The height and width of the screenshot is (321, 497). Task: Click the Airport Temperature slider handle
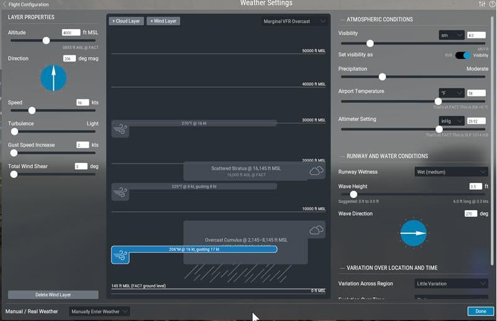click(x=438, y=101)
